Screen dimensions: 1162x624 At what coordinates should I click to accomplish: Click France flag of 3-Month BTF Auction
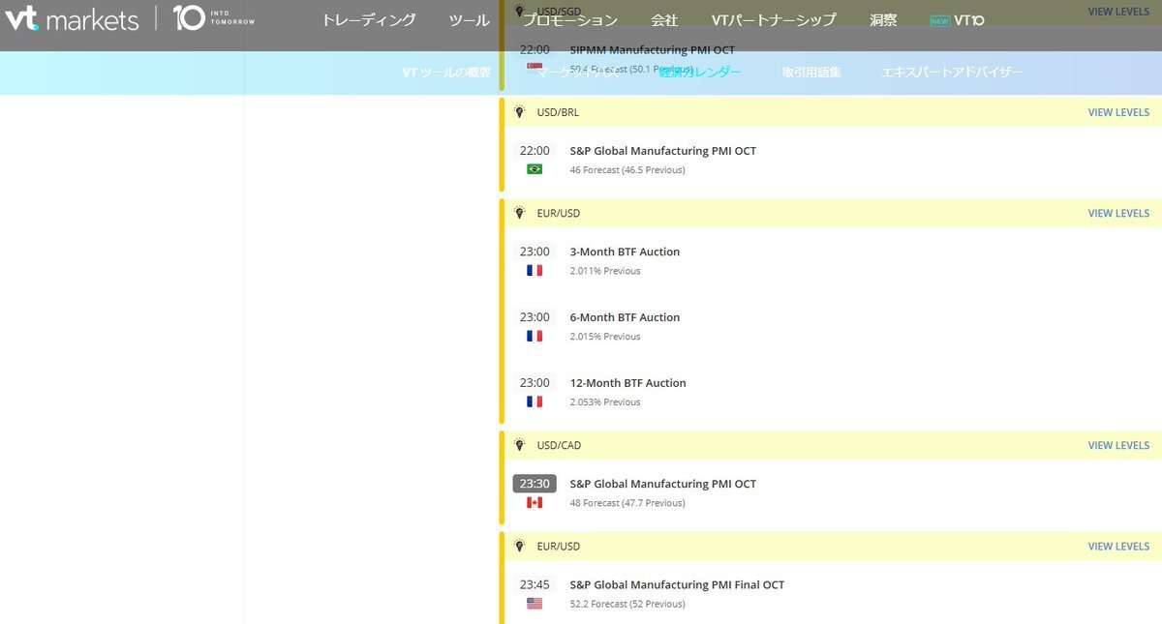click(x=535, y=271)
